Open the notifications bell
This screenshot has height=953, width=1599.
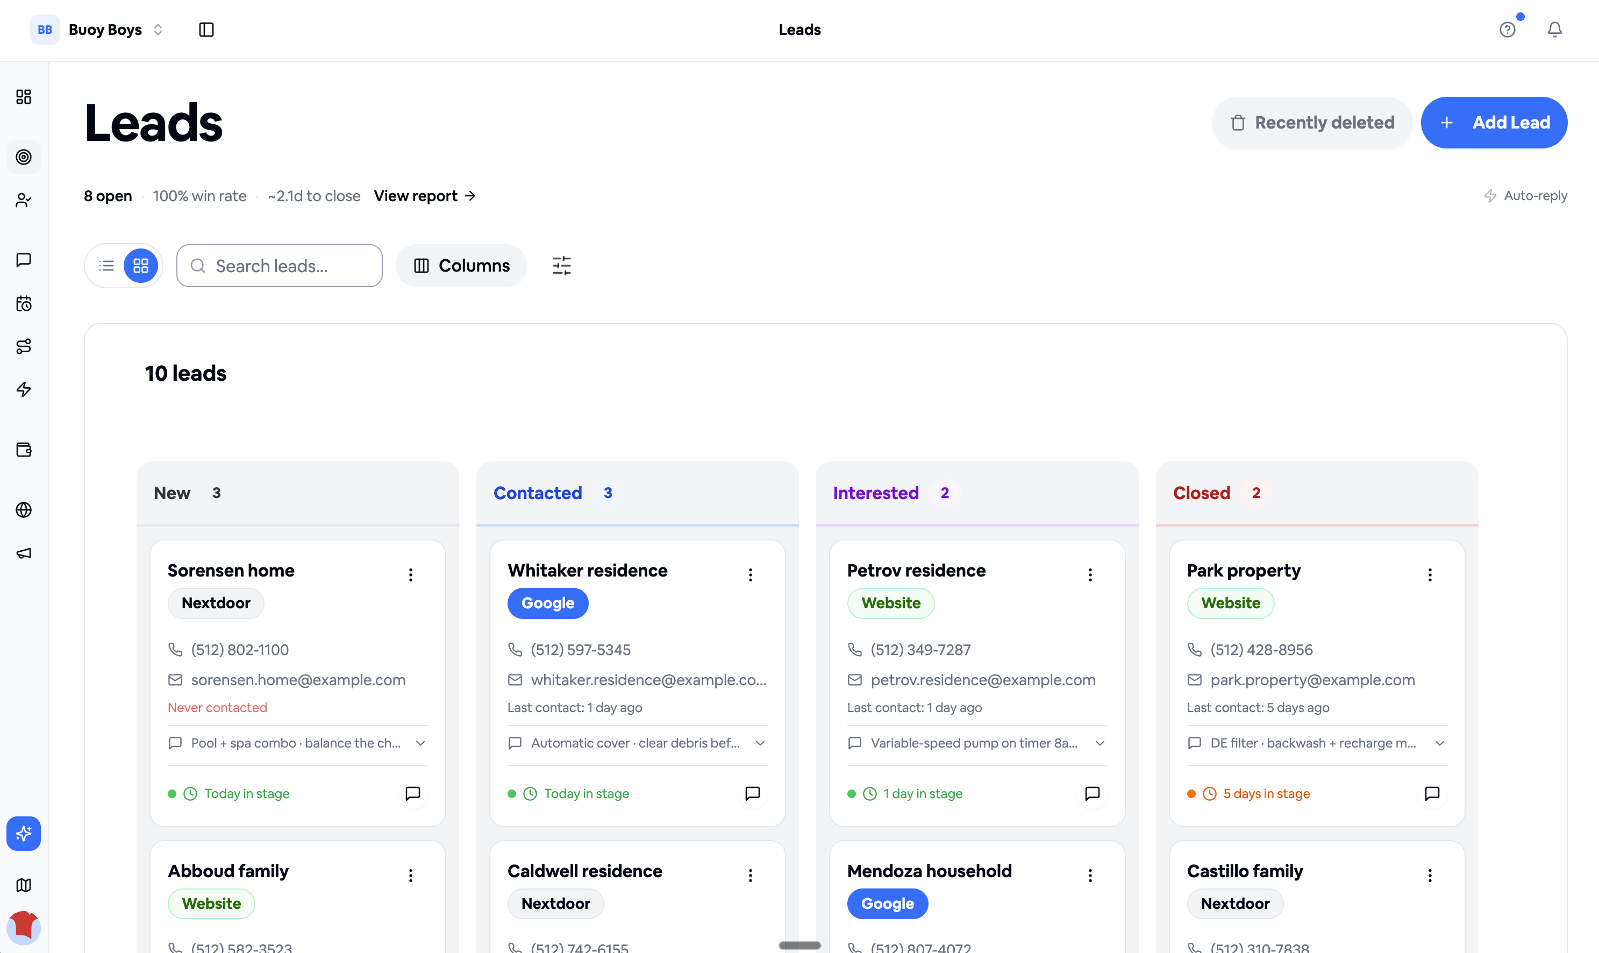pos(1554,30)
